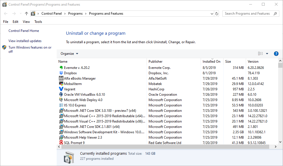
Task: Click the horizontal scrollbar left arrow
Action: [59, 147]
